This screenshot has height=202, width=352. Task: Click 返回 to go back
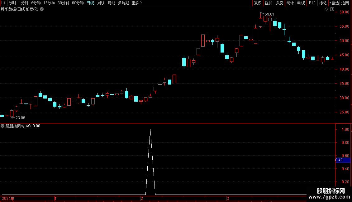(x=345, y=3)
